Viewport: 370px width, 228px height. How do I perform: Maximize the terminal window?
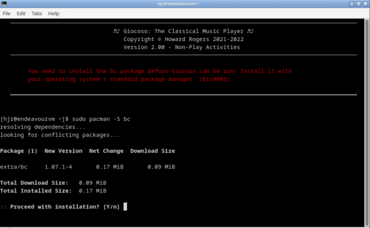[358, 4]
